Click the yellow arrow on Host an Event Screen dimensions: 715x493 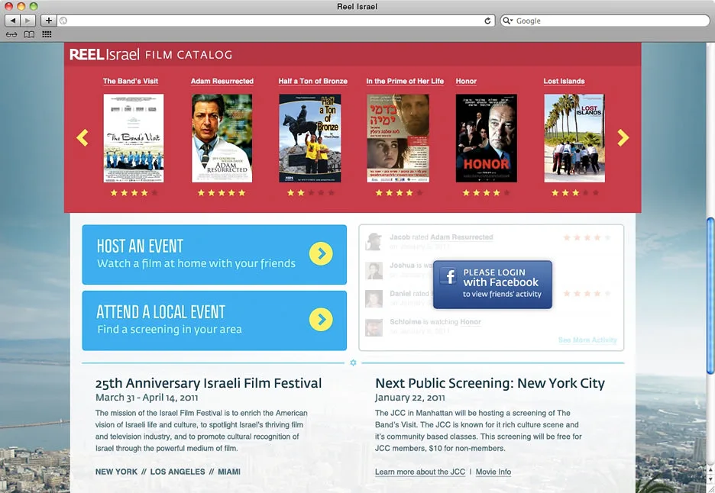pyautogui.click(x=321, y=253)
